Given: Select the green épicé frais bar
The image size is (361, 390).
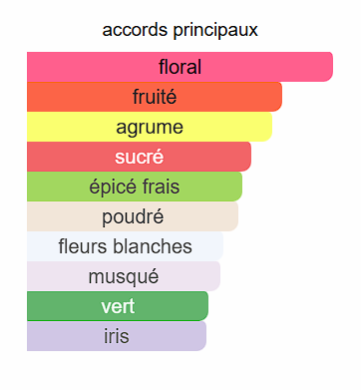Looking at the screenshot, I should [x=135, y=187].
